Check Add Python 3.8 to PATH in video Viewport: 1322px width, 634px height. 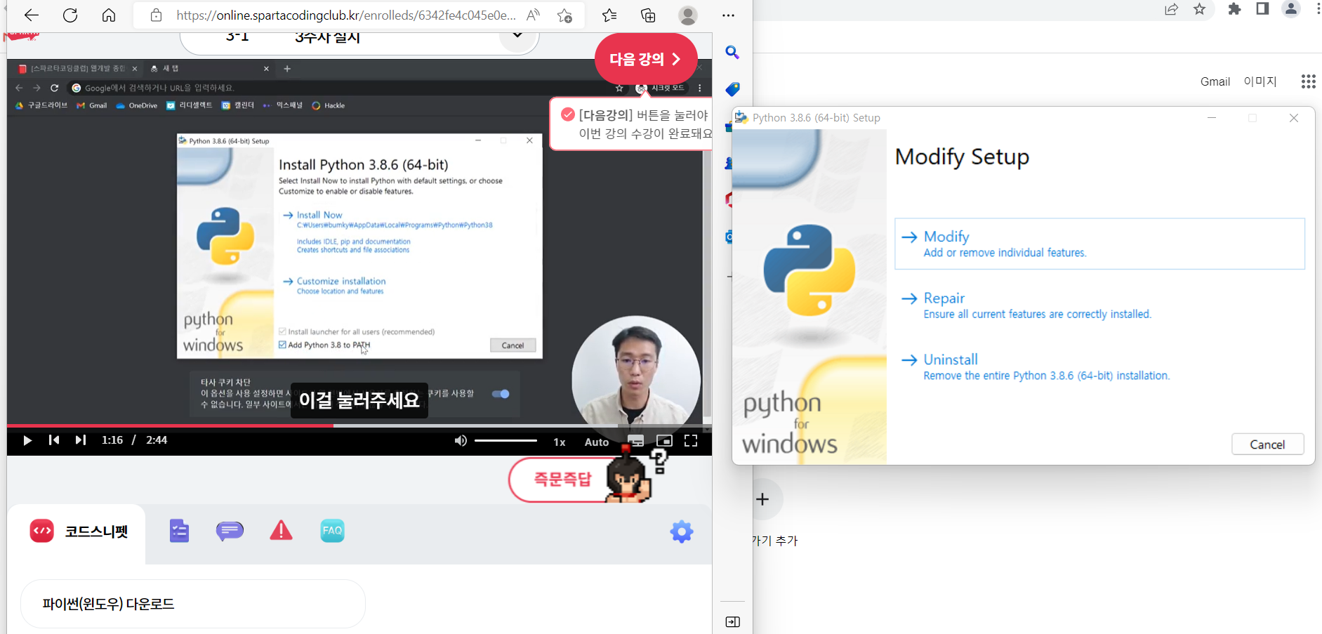[x=282, y=345]
